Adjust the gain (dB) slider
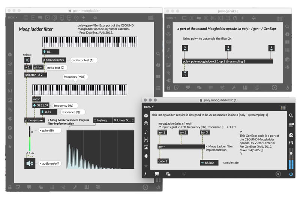The height and width of the screenshot is (199, 300). (30, 139)
